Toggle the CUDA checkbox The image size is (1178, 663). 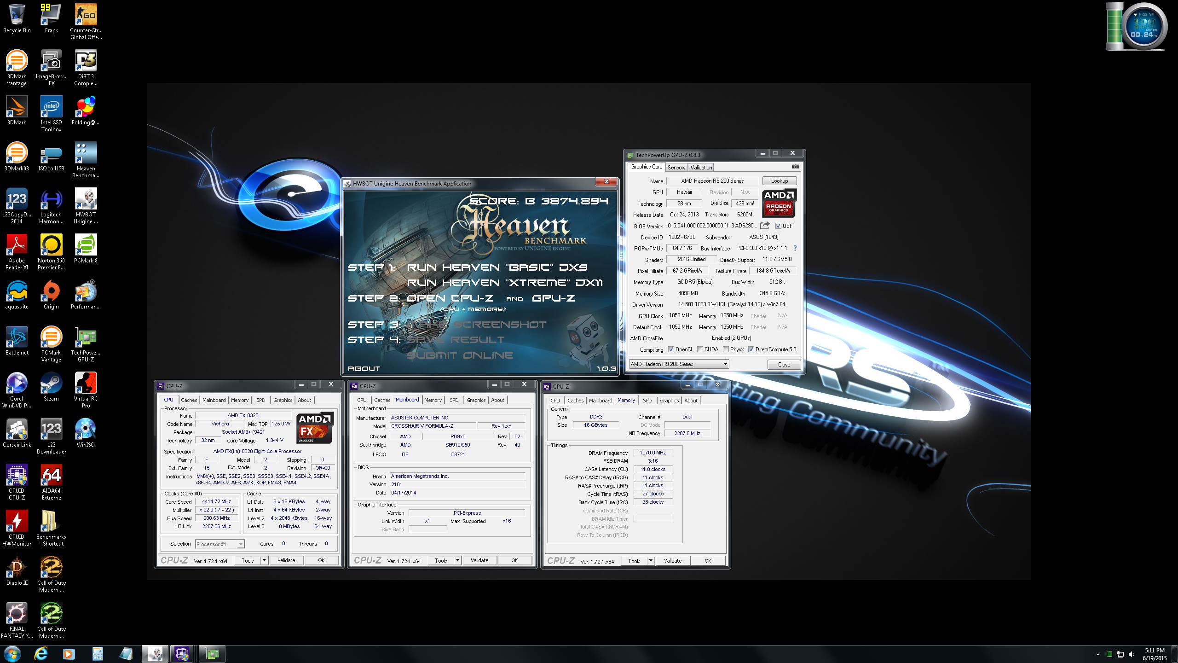click(700, 349)
